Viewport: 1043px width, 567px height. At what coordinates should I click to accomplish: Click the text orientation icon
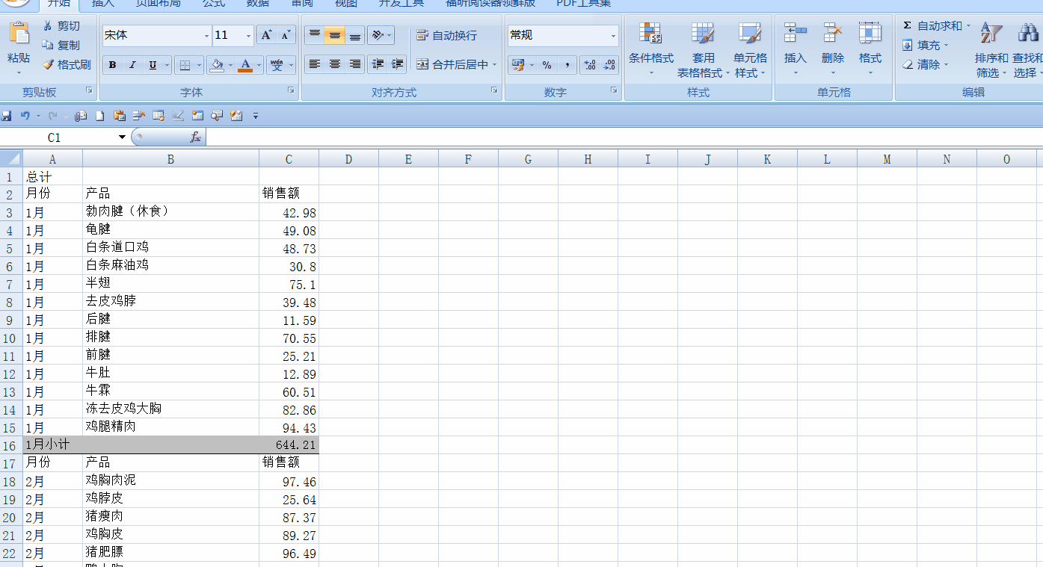pyautogui.click(x=378, y=34)
